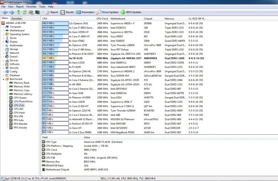
Task: Check for Driver Updates
Action: (107, 12)
